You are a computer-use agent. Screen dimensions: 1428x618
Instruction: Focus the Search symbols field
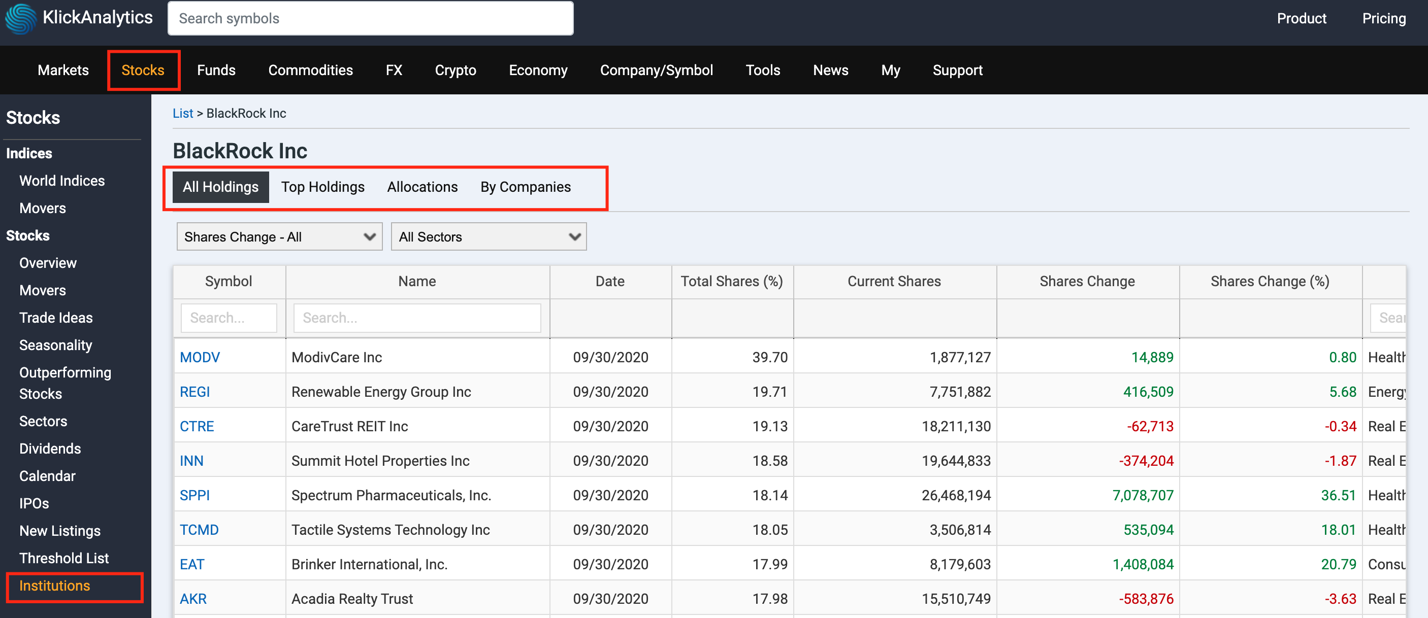pyautogui.click(x=370, y=18)
